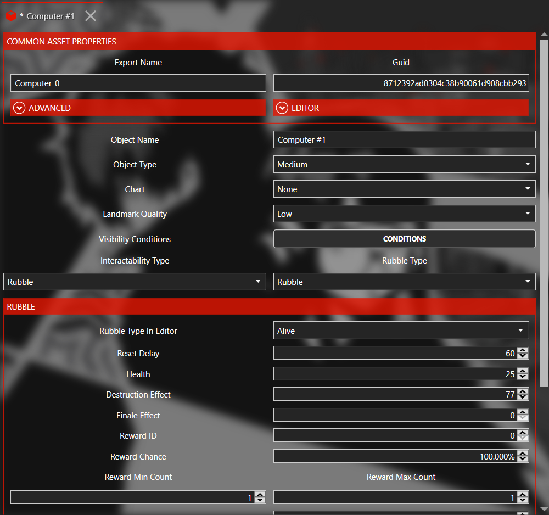Open the Rubble Type dropdown
This screenshot has width=549, height=515.
point(404,282)
